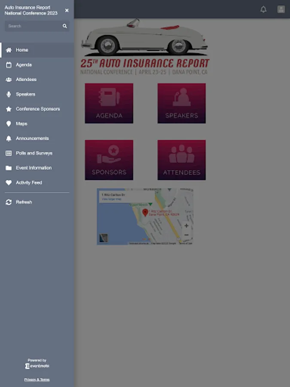Open the ATTENDEES tile
This screenshot has height=387, width=290.
click(x=181, y=160)
